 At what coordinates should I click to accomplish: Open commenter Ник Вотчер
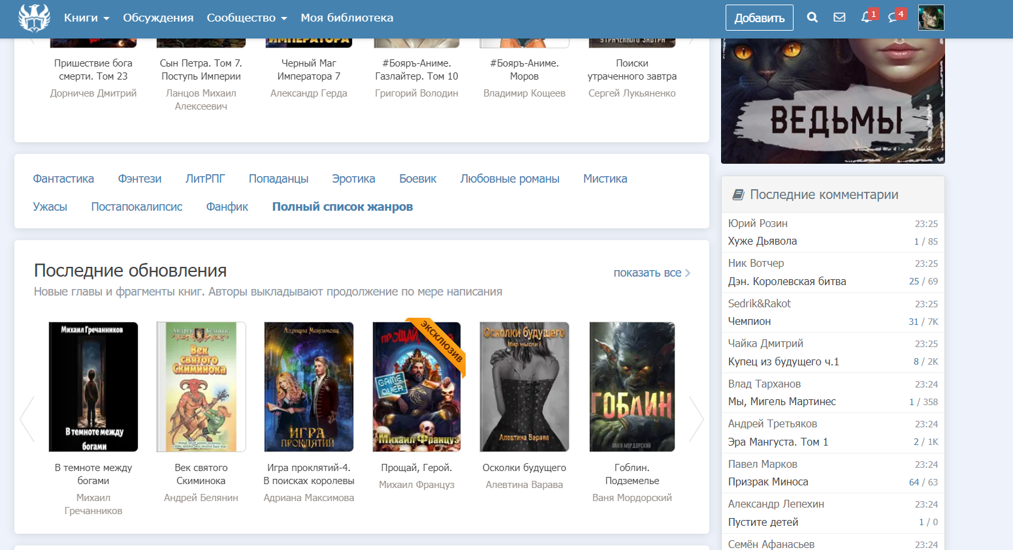(756, 264)
